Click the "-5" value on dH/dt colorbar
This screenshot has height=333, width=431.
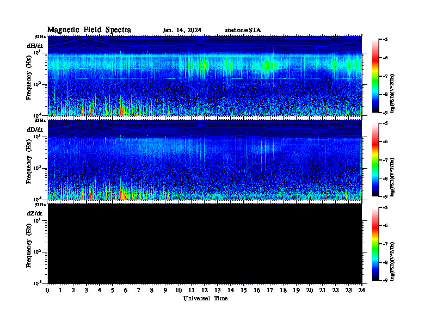[385, 40]
